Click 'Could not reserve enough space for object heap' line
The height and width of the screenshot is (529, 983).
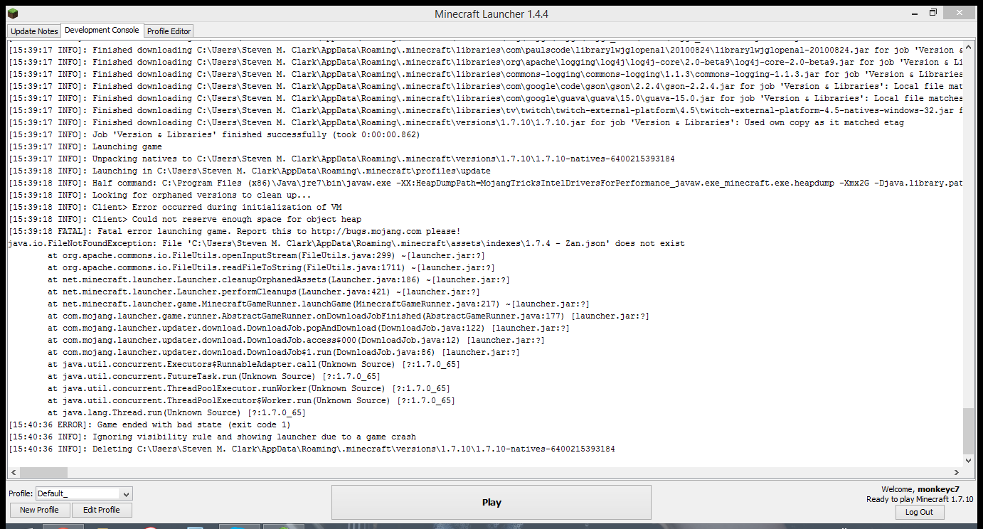185,219
